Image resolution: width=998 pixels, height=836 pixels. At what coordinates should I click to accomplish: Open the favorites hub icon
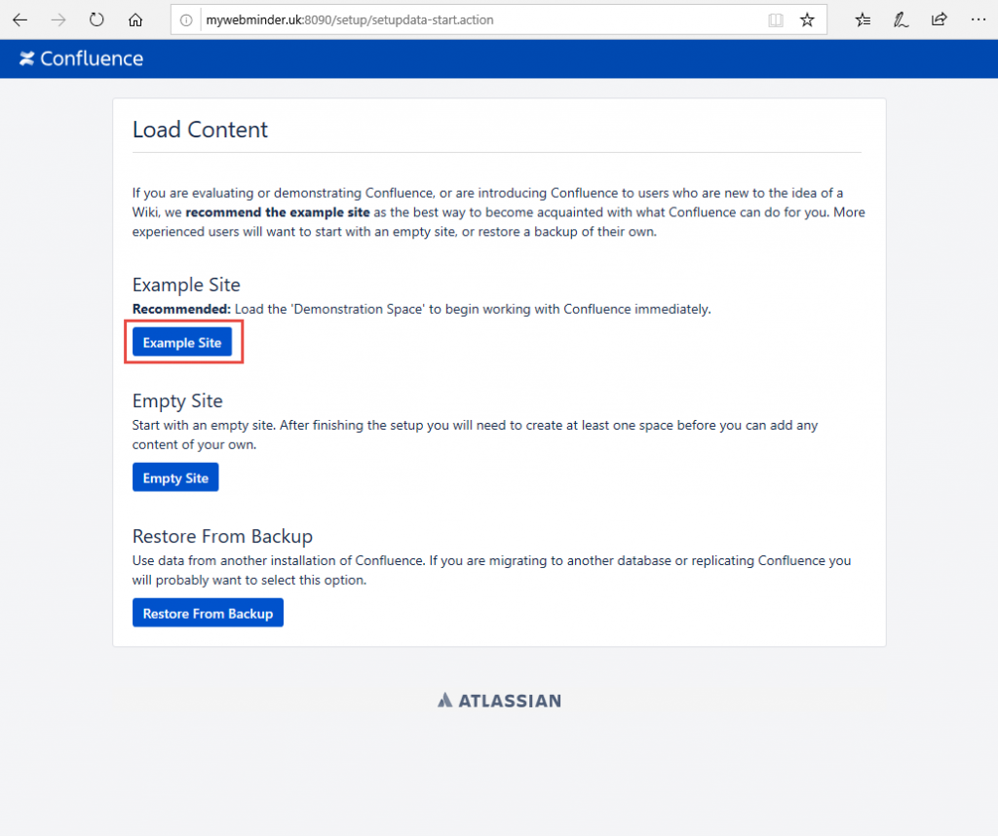click(x=863, y=20)
